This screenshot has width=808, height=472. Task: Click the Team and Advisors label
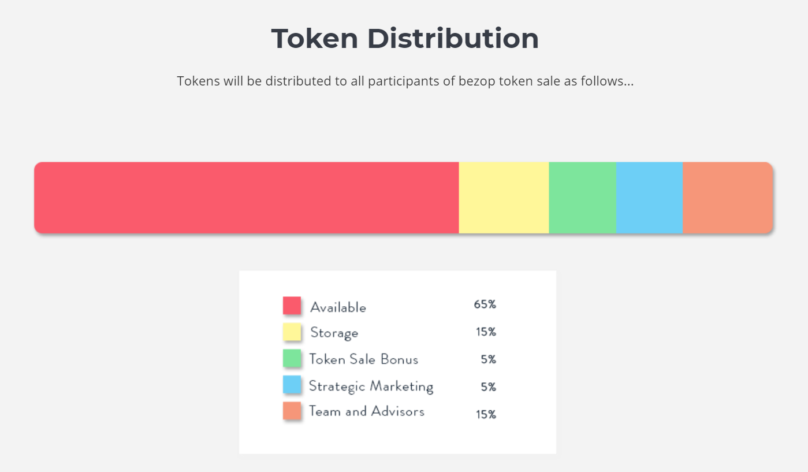tap(367, 411)
